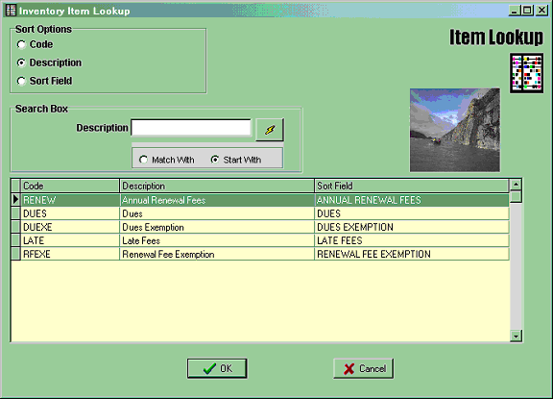Click the green checkmark on OK

tap(209, 368)
